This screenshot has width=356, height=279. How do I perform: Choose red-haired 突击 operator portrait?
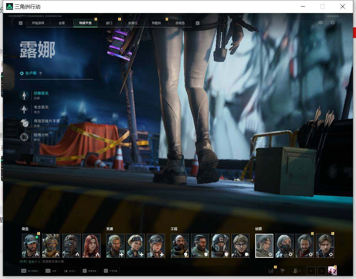coord(92,246)
